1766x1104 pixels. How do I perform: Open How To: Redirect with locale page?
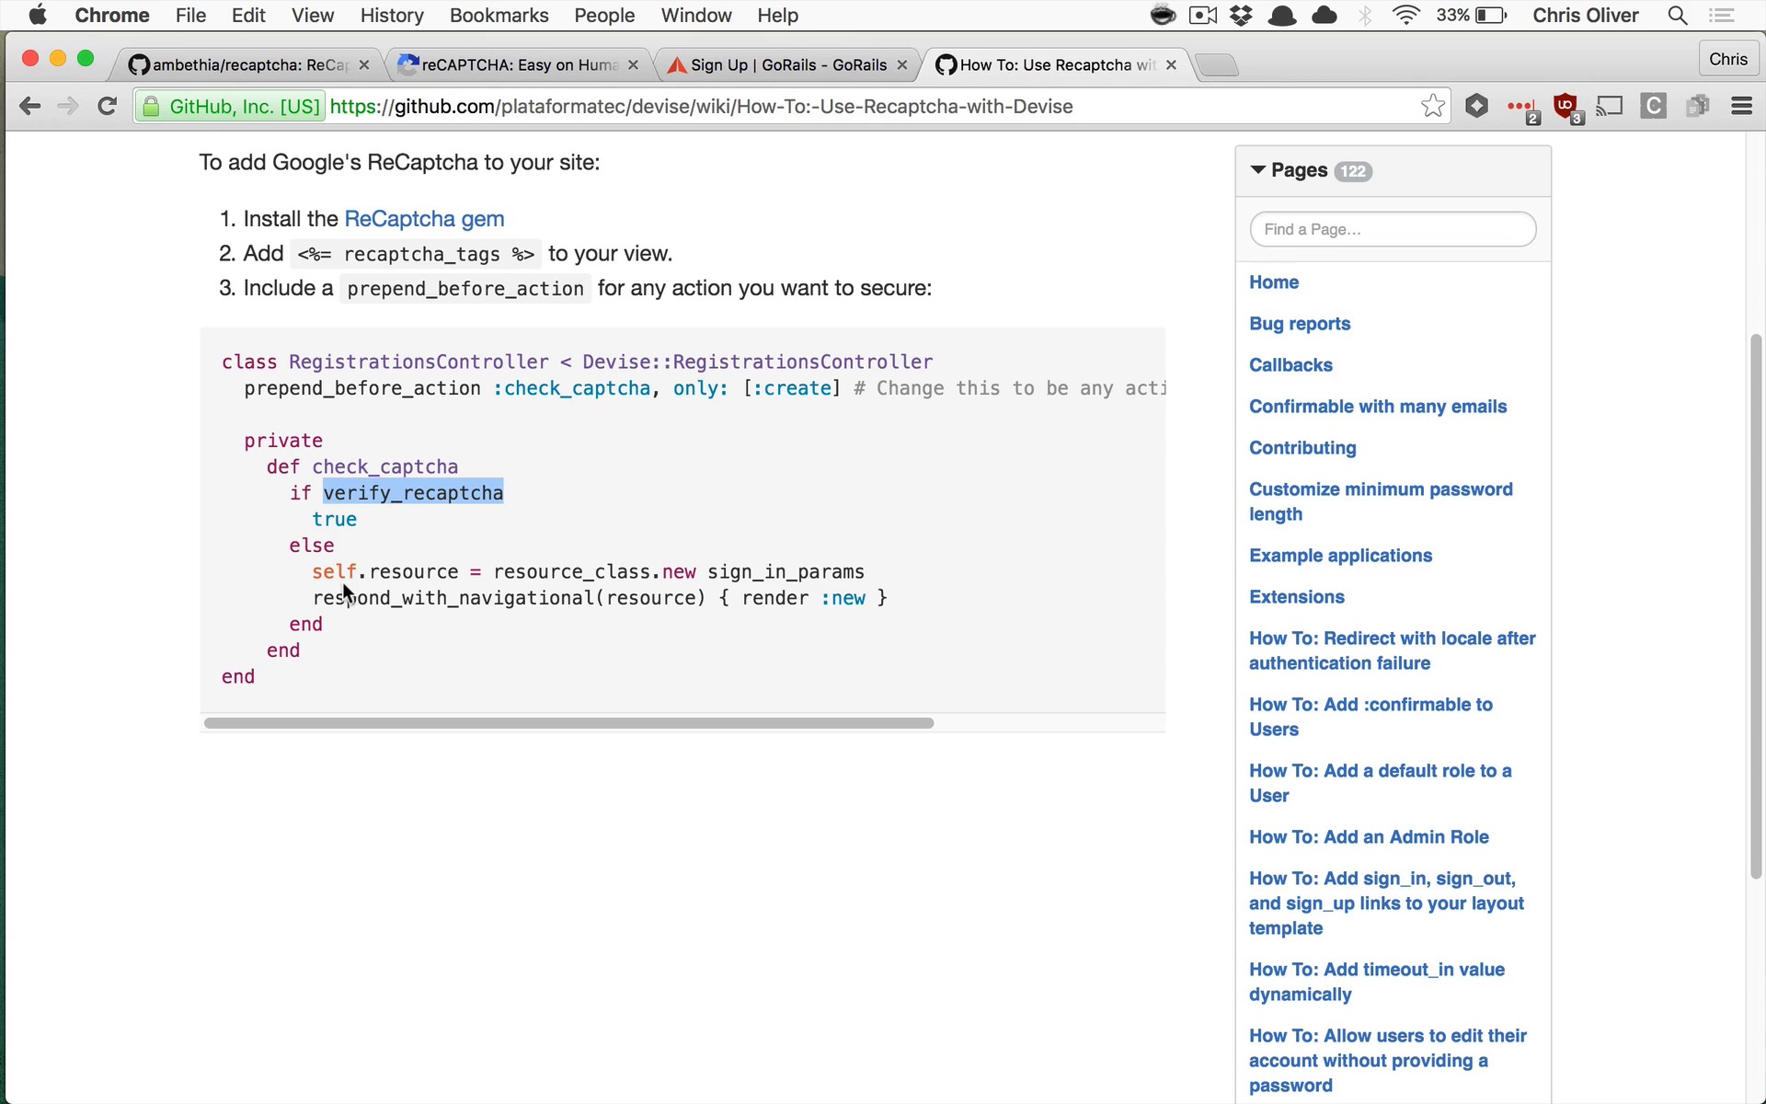pyautogui.click(x=1392, y=650)
